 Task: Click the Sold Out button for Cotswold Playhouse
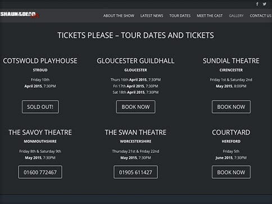coord(40,107)
